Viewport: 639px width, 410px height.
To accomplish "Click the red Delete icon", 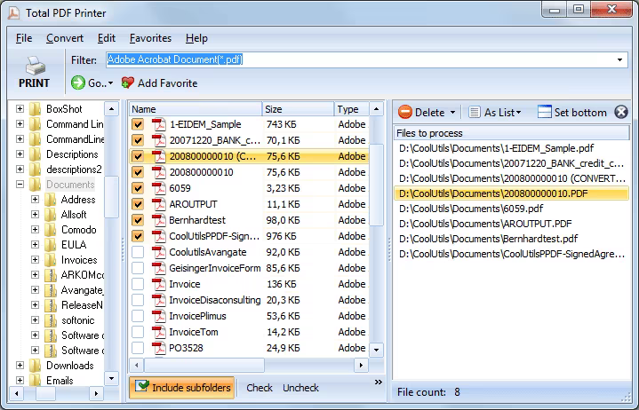I will point(405,113).
